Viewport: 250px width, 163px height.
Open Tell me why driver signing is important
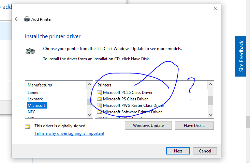[x=69, y=133]
